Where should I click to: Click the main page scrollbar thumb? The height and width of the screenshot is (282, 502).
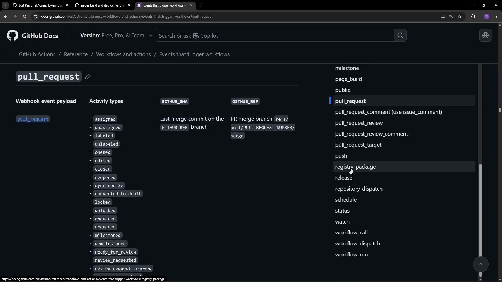[500, 110]
